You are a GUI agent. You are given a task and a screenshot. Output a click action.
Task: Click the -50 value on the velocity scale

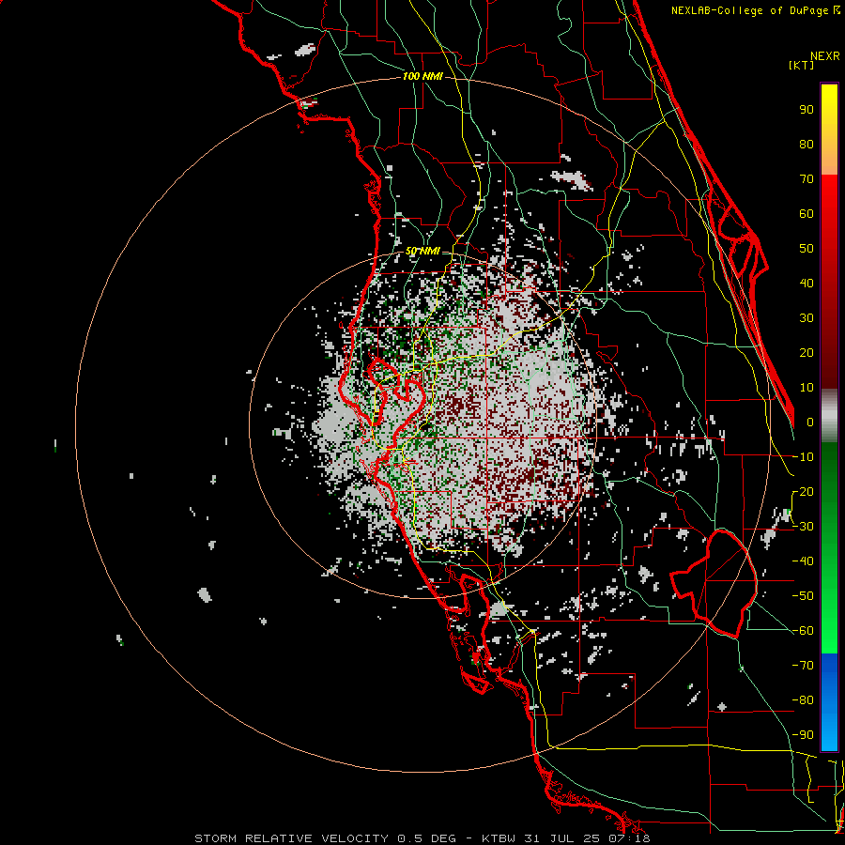[x=803, y=596]
